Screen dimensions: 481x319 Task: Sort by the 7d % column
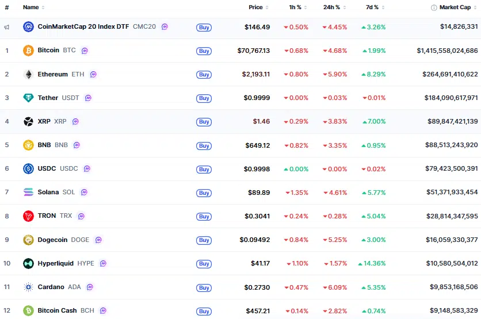(375, 7)
